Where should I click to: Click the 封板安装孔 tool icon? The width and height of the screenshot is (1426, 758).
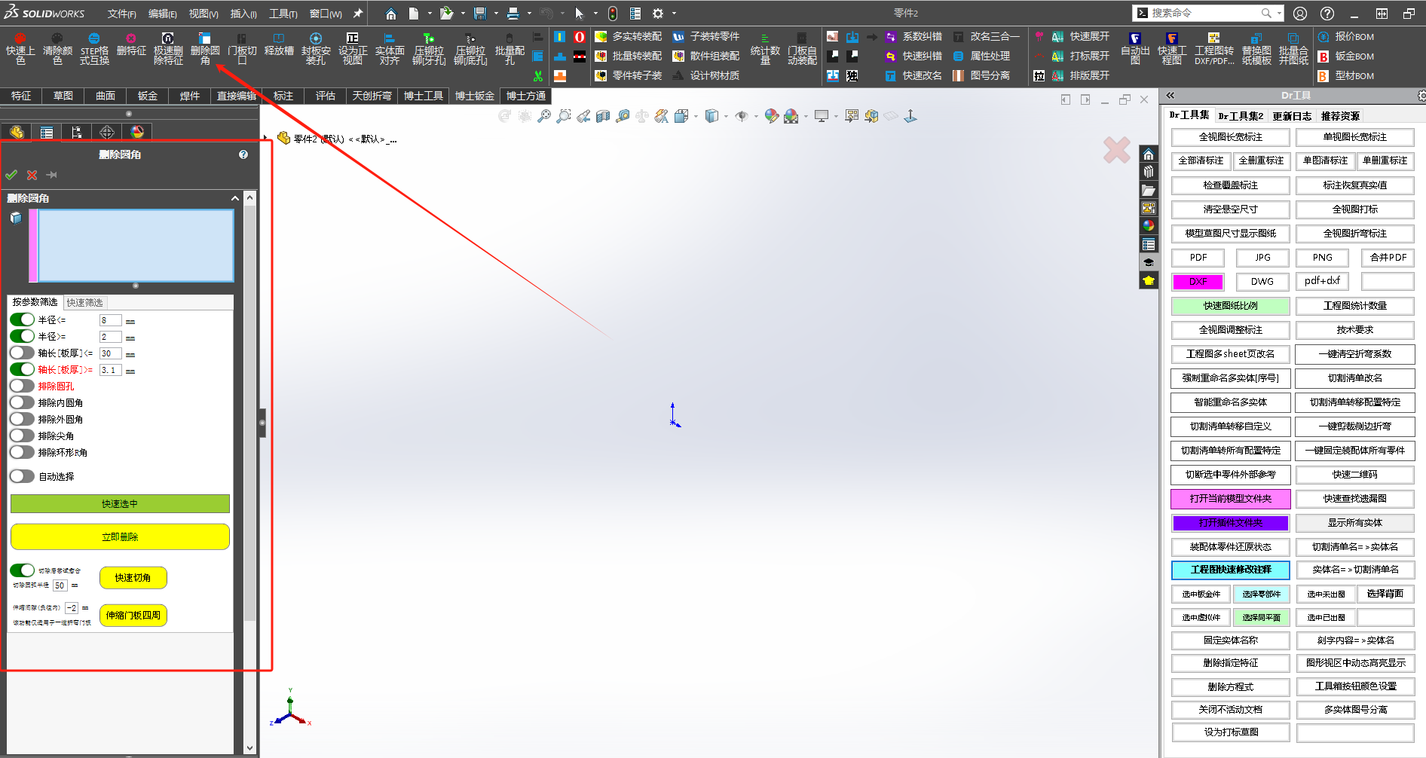[x=316, y=48]
